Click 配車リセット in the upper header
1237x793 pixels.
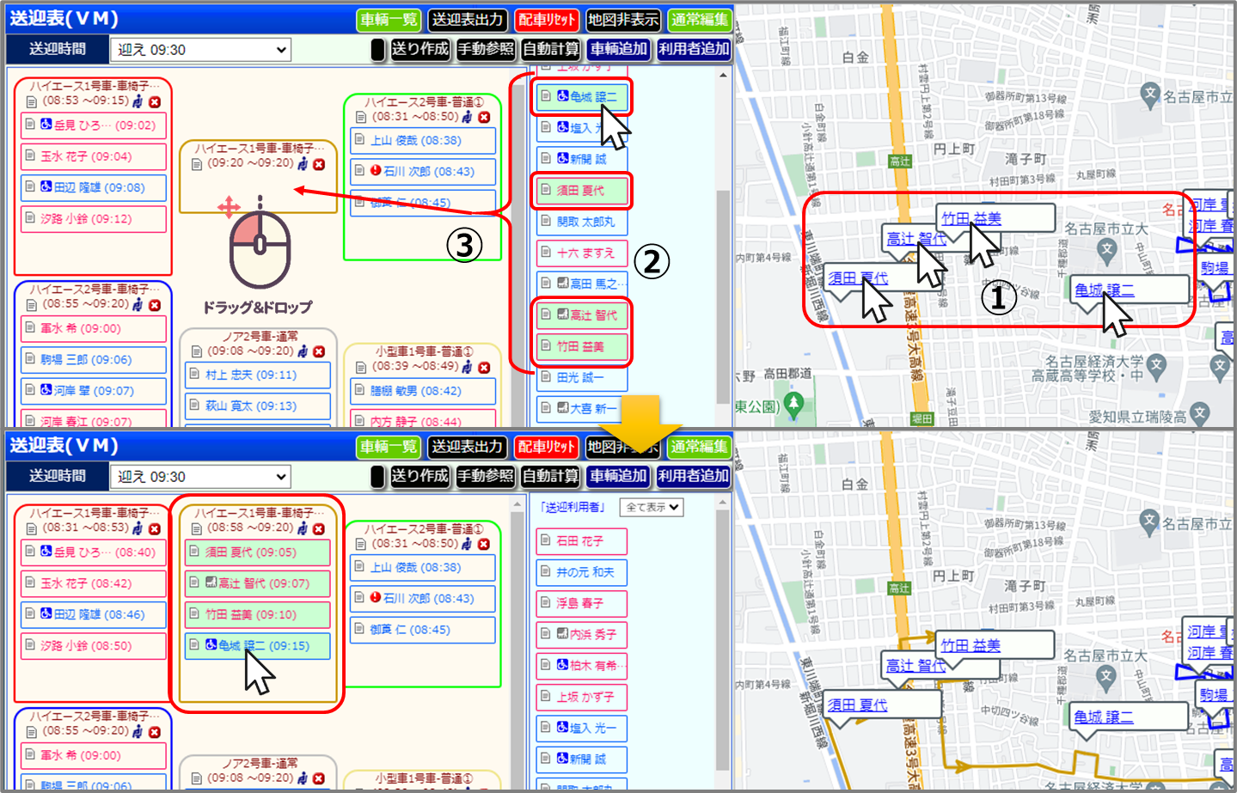547,19
